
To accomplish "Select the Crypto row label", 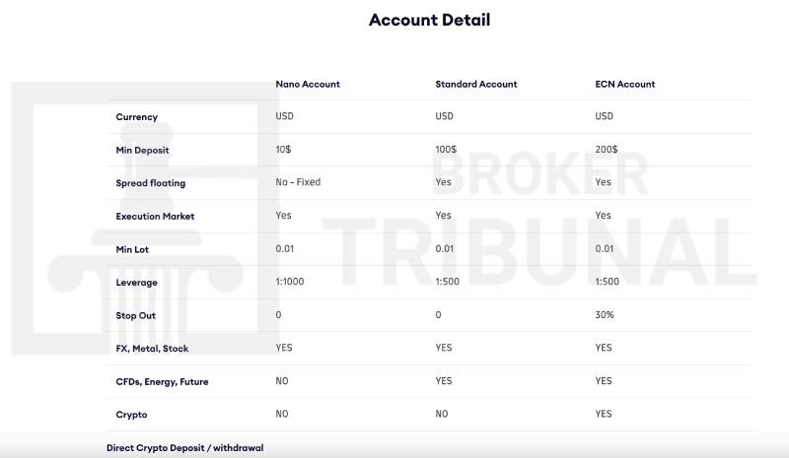I will pos(131,416).
